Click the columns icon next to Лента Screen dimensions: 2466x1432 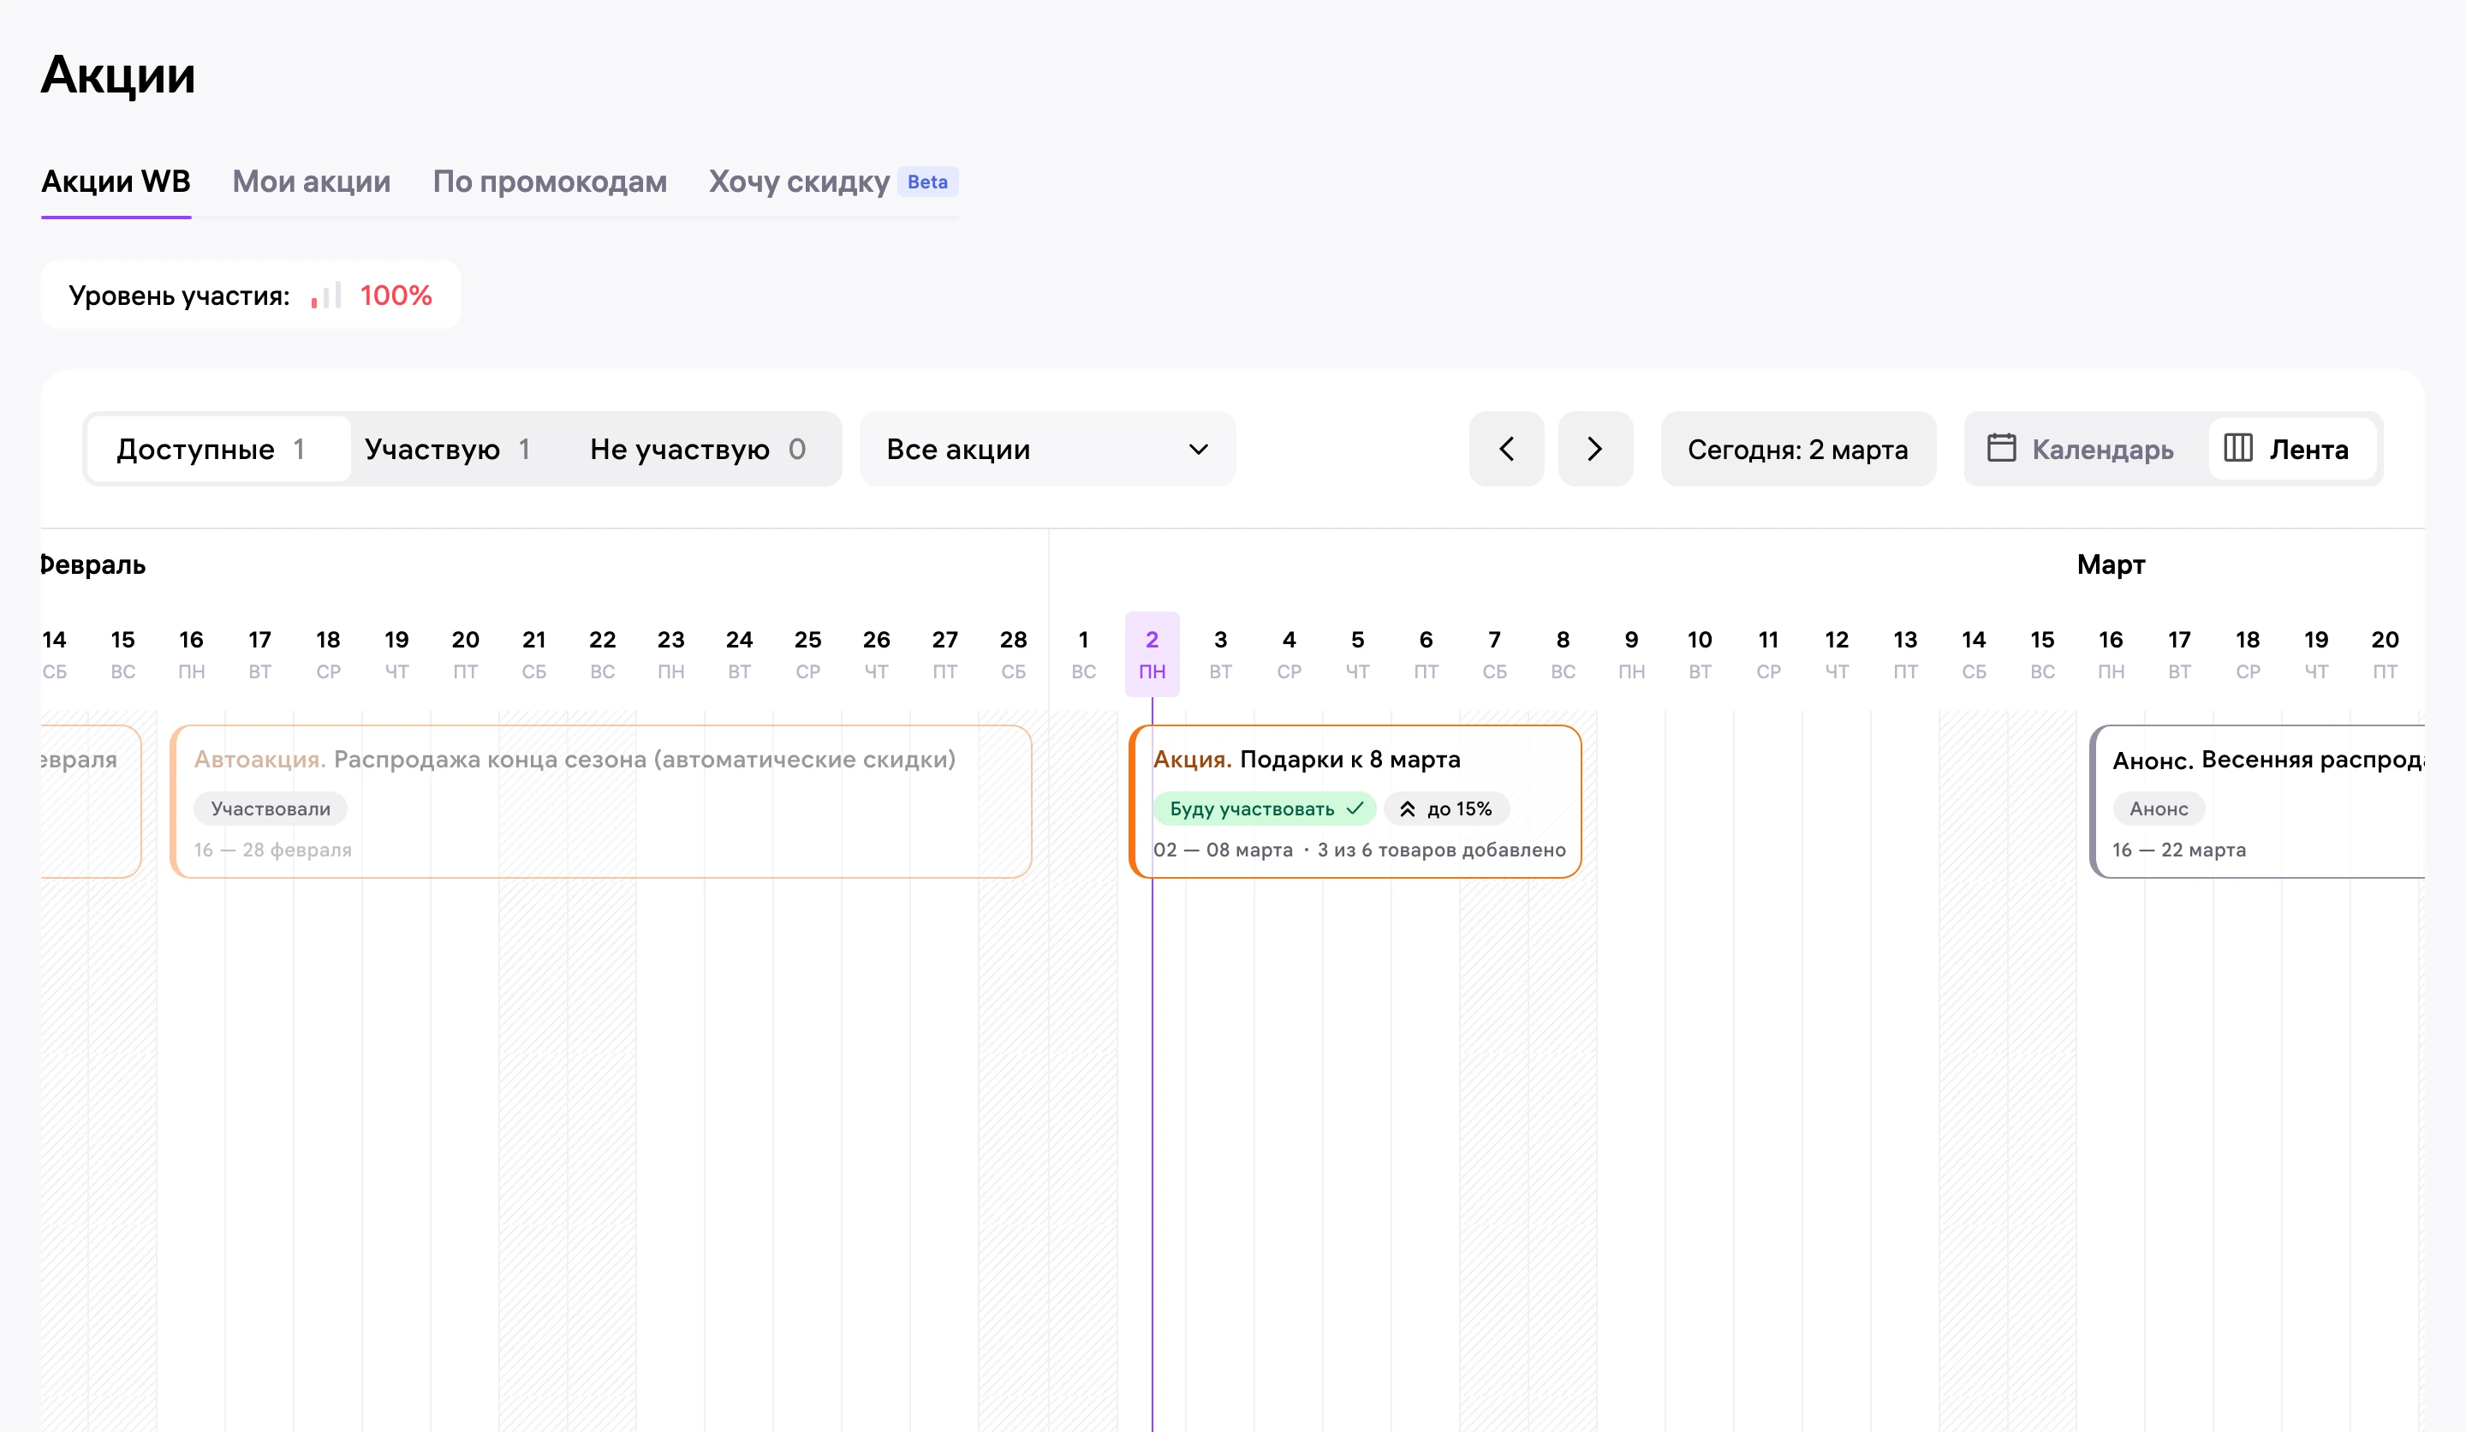pos(2238,448)
